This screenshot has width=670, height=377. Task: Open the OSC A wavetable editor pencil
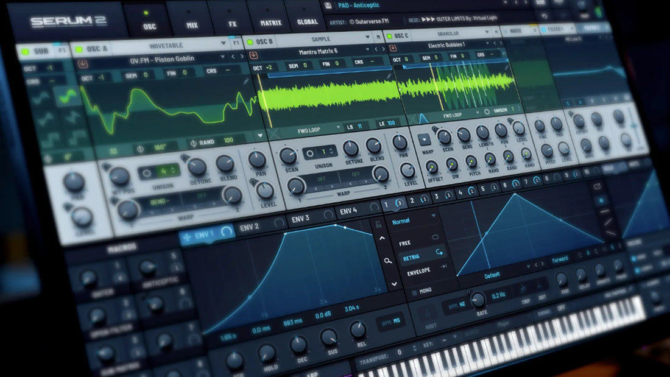[x=246, y=81]
